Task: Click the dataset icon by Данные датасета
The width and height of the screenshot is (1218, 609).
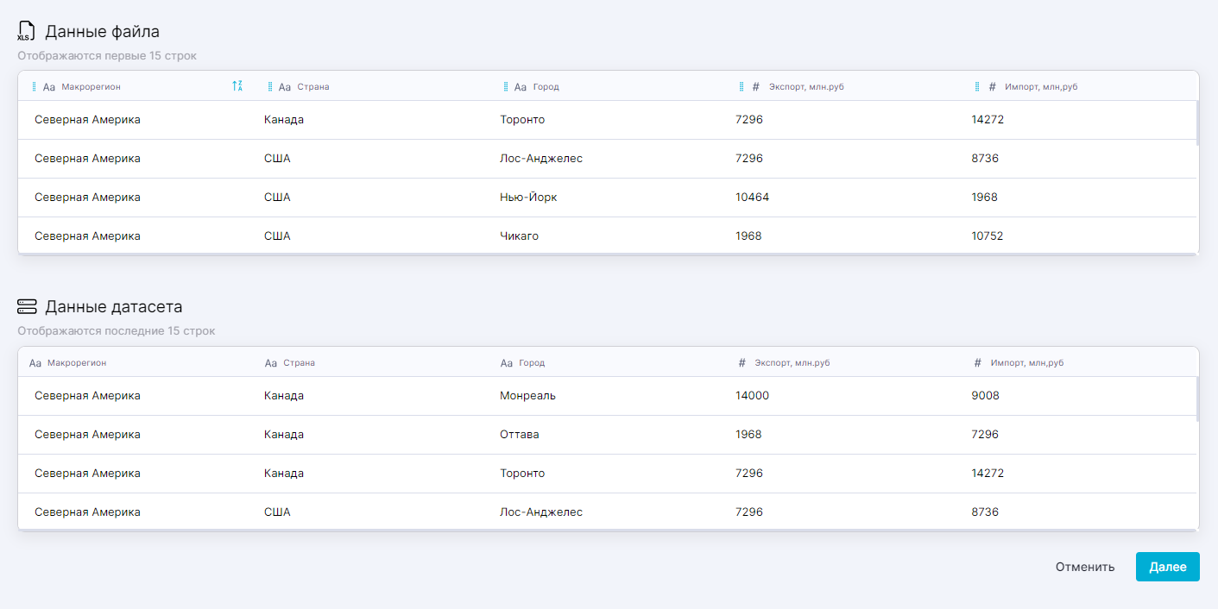Action: (x=27, y=307)
